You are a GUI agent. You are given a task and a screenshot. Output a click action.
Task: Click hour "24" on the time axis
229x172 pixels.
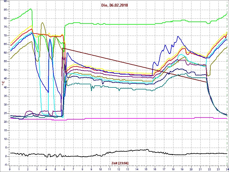(x=227, y=169)
